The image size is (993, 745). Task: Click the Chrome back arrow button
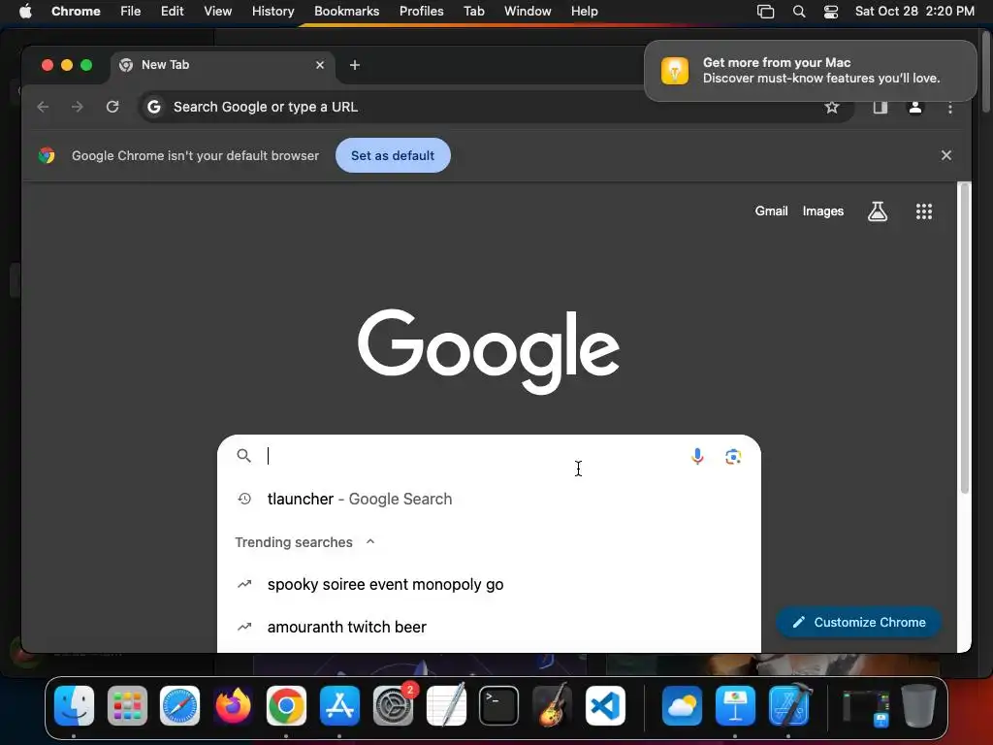point(43,107)
